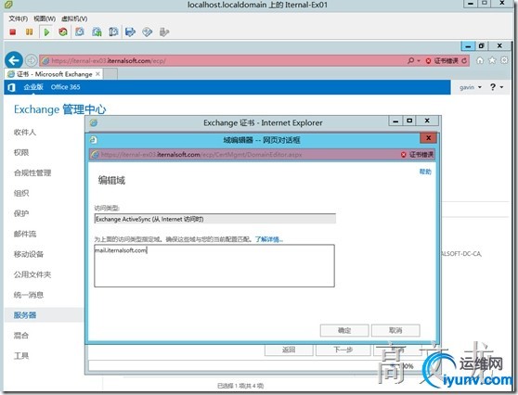The width and height of the screenshot is (518, 395).
Task: Open 混合 in the sidebar
Action: pos(21,336)
